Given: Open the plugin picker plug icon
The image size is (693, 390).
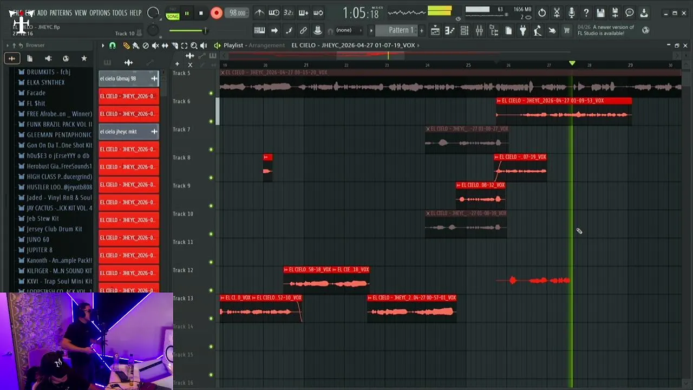Looking at the screenshot, I should coord(523,31).
